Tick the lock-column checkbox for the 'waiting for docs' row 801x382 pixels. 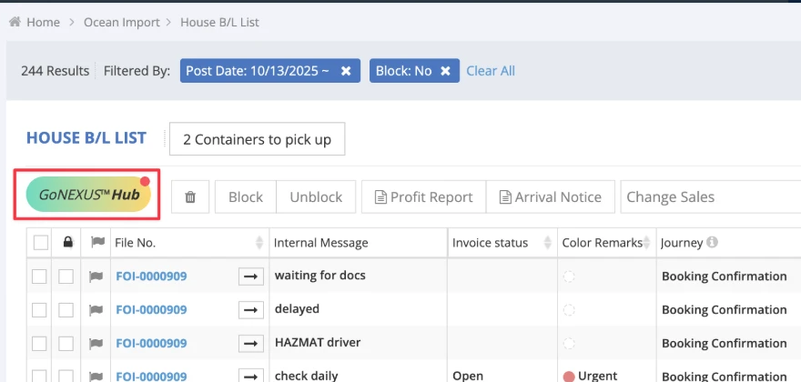click(x=66, y=276)
